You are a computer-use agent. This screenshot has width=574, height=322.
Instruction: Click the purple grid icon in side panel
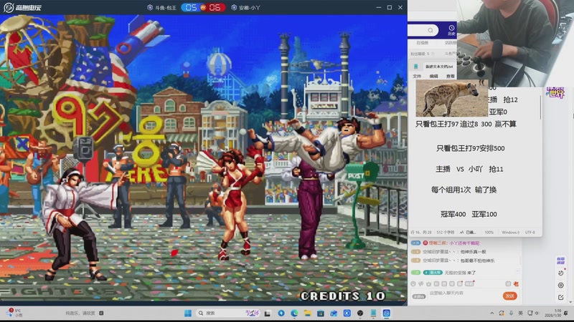560,260
